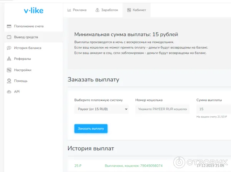Open the Рефералы menu item
The image size is (231, 172).
[33, 59]
